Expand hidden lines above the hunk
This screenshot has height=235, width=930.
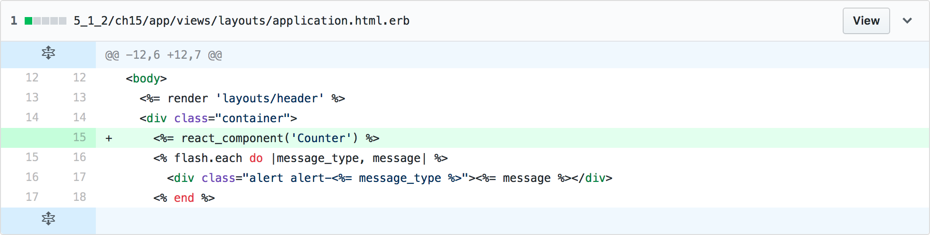pos(48,53)
